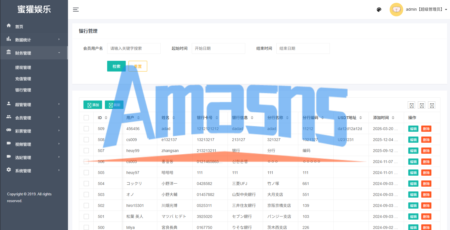
Task: Focus the 会员用户名 keyword input
Action: (134, 48)
